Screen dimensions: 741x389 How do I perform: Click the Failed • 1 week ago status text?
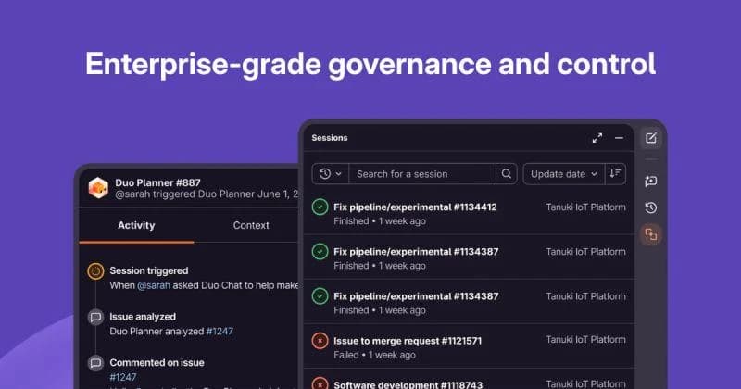[374, 355]
